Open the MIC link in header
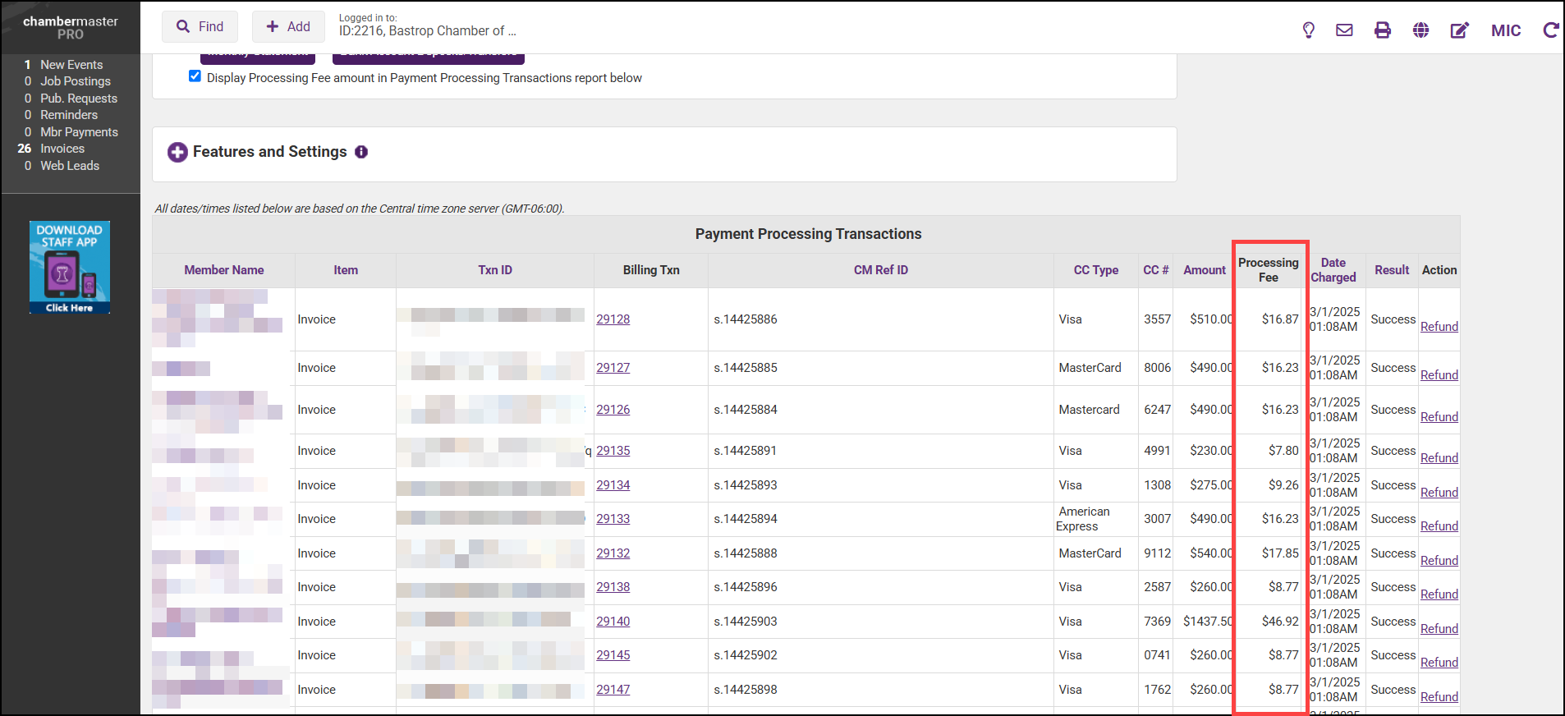The image size is (1565, 716). coord(1505,30)
